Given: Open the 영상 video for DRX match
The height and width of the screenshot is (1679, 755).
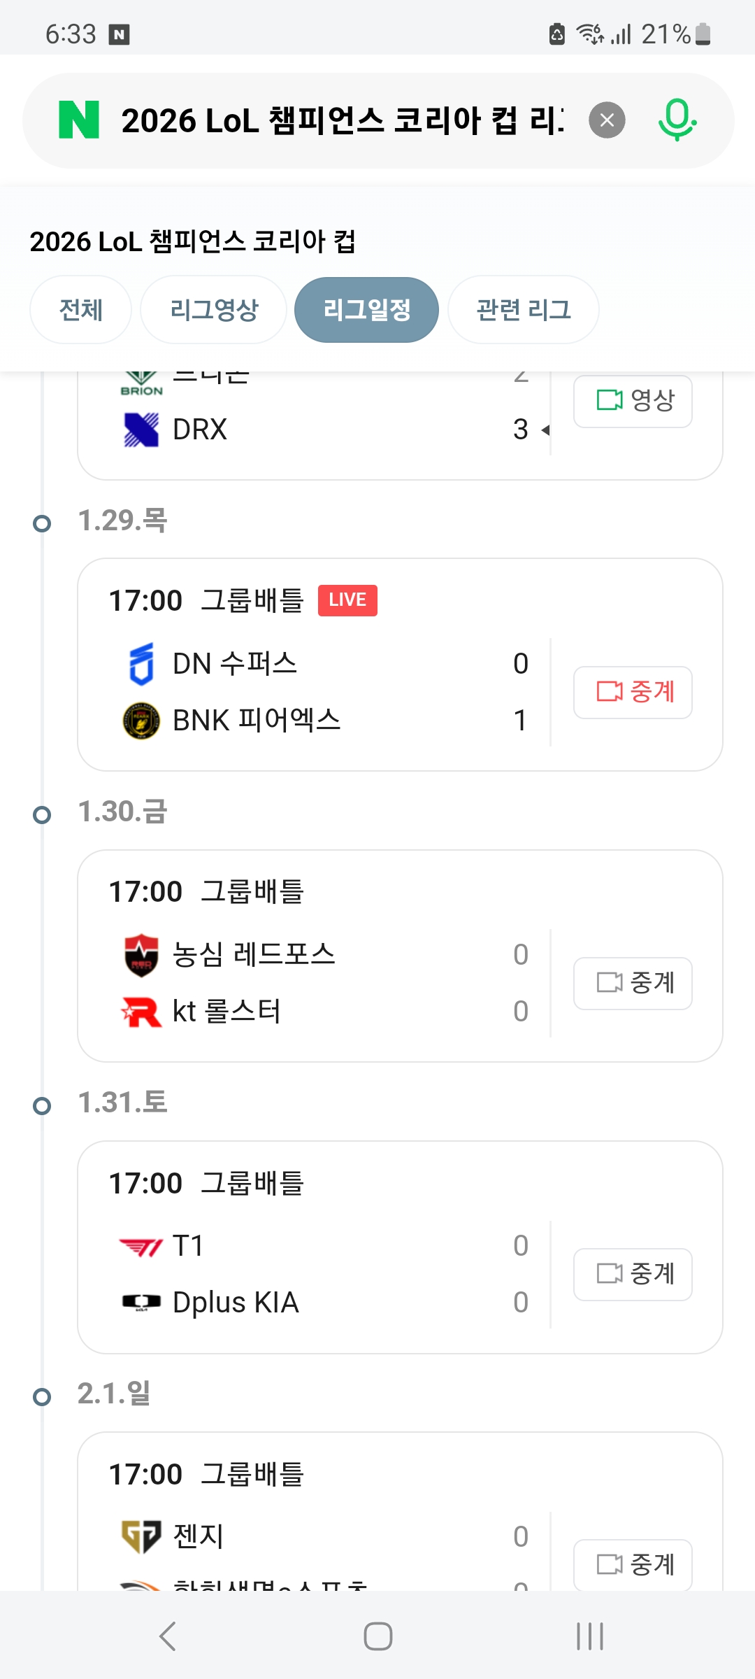Looking at the screenshot, I should point(633,401).
